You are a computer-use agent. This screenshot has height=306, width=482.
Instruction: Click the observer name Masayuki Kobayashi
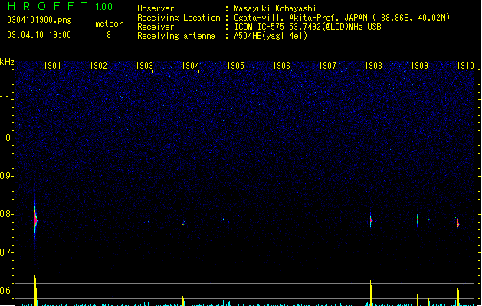(275, 8)
